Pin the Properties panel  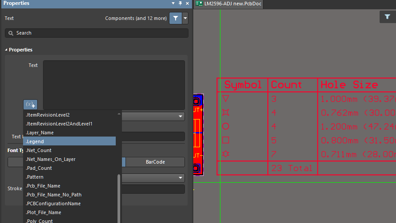click(180, 3)
